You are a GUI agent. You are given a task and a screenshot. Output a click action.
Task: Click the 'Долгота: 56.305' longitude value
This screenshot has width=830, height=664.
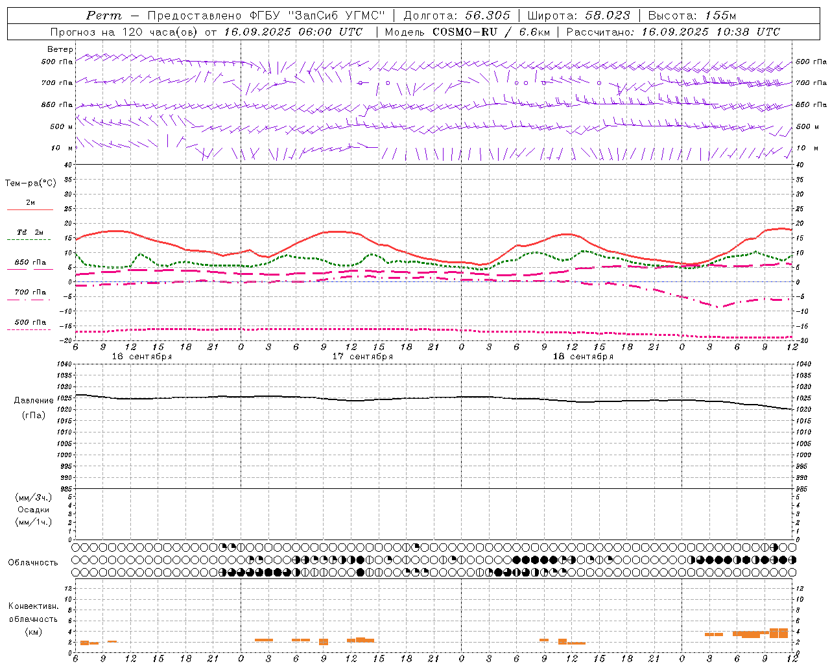tap(457, 16)
